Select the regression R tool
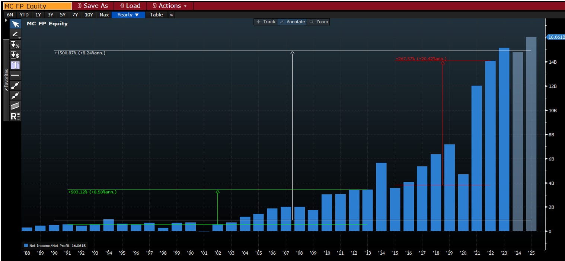 [x=15, y=116]
